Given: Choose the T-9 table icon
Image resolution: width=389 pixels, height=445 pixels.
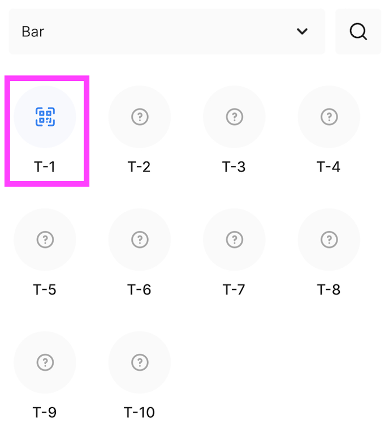Looking at the screenshot, I should click(x=45, y=362).
